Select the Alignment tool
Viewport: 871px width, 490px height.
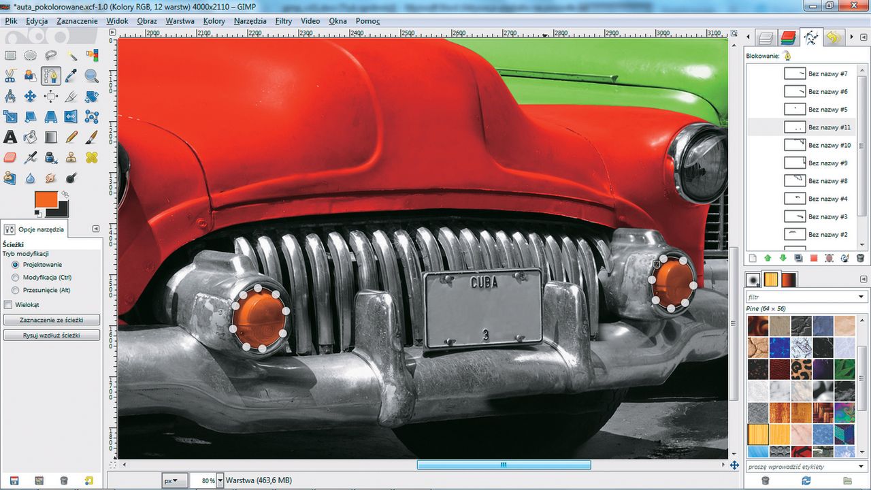pyautogui.click(x=51, y=97)
